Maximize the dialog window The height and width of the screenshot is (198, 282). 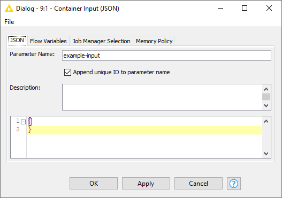point(245,8)
